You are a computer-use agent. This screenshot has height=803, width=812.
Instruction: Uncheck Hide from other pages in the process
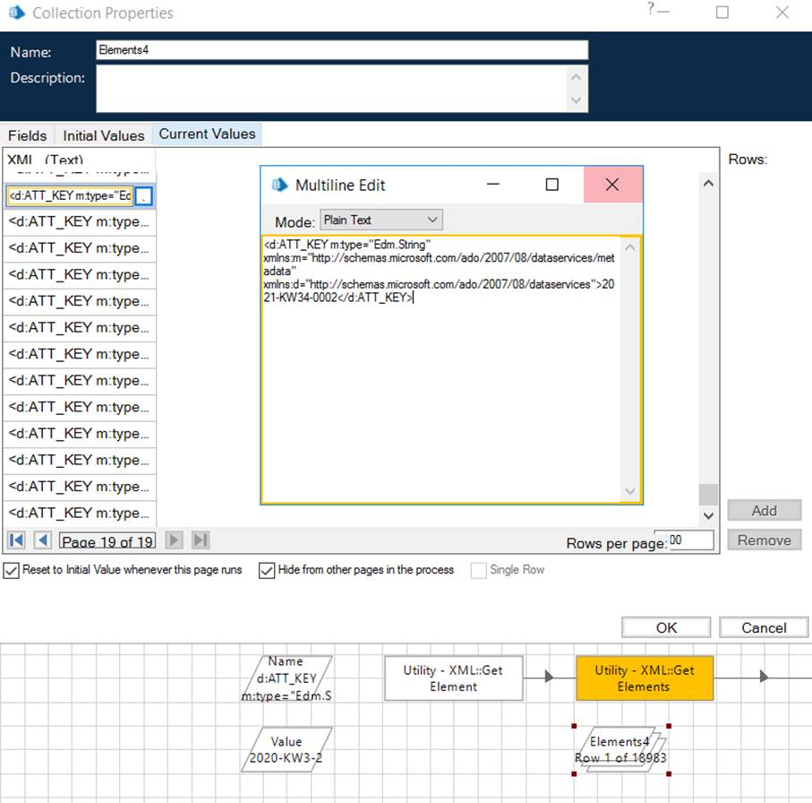[266, 570]
